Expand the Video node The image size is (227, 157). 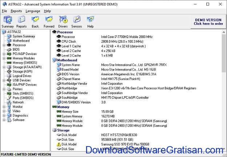click(4, 111)
